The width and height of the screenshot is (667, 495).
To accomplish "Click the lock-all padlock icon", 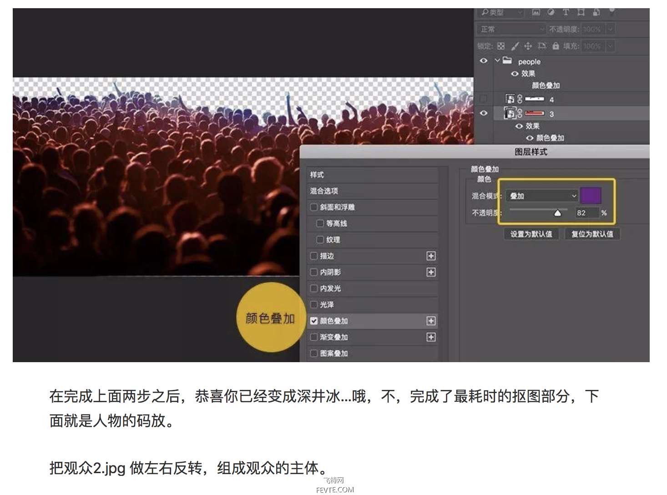I will tap(556, 46).
